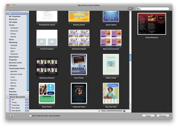
Task: Select Calendars category
Action: 13,66
